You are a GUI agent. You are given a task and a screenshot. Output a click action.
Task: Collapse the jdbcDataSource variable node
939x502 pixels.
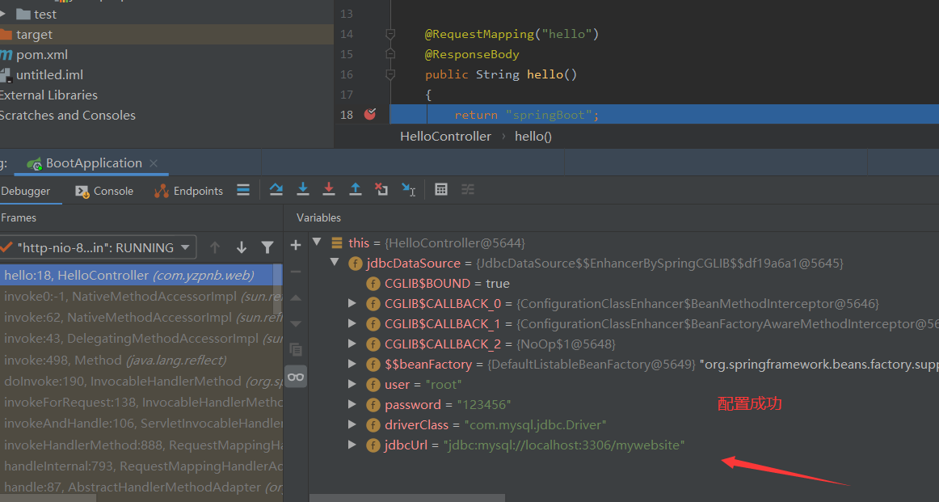pyautogui.click(x=335, y=263)
